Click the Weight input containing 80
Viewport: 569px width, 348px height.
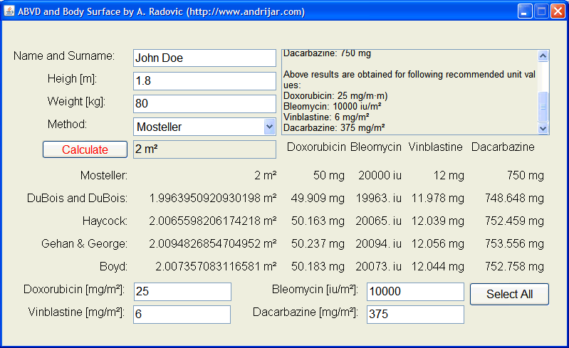click(x=204, y=104)
